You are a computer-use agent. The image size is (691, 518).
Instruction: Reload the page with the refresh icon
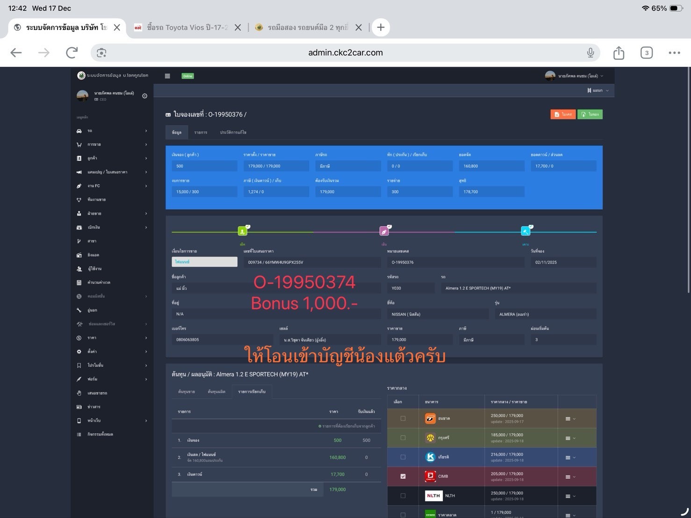click(72, 53)
